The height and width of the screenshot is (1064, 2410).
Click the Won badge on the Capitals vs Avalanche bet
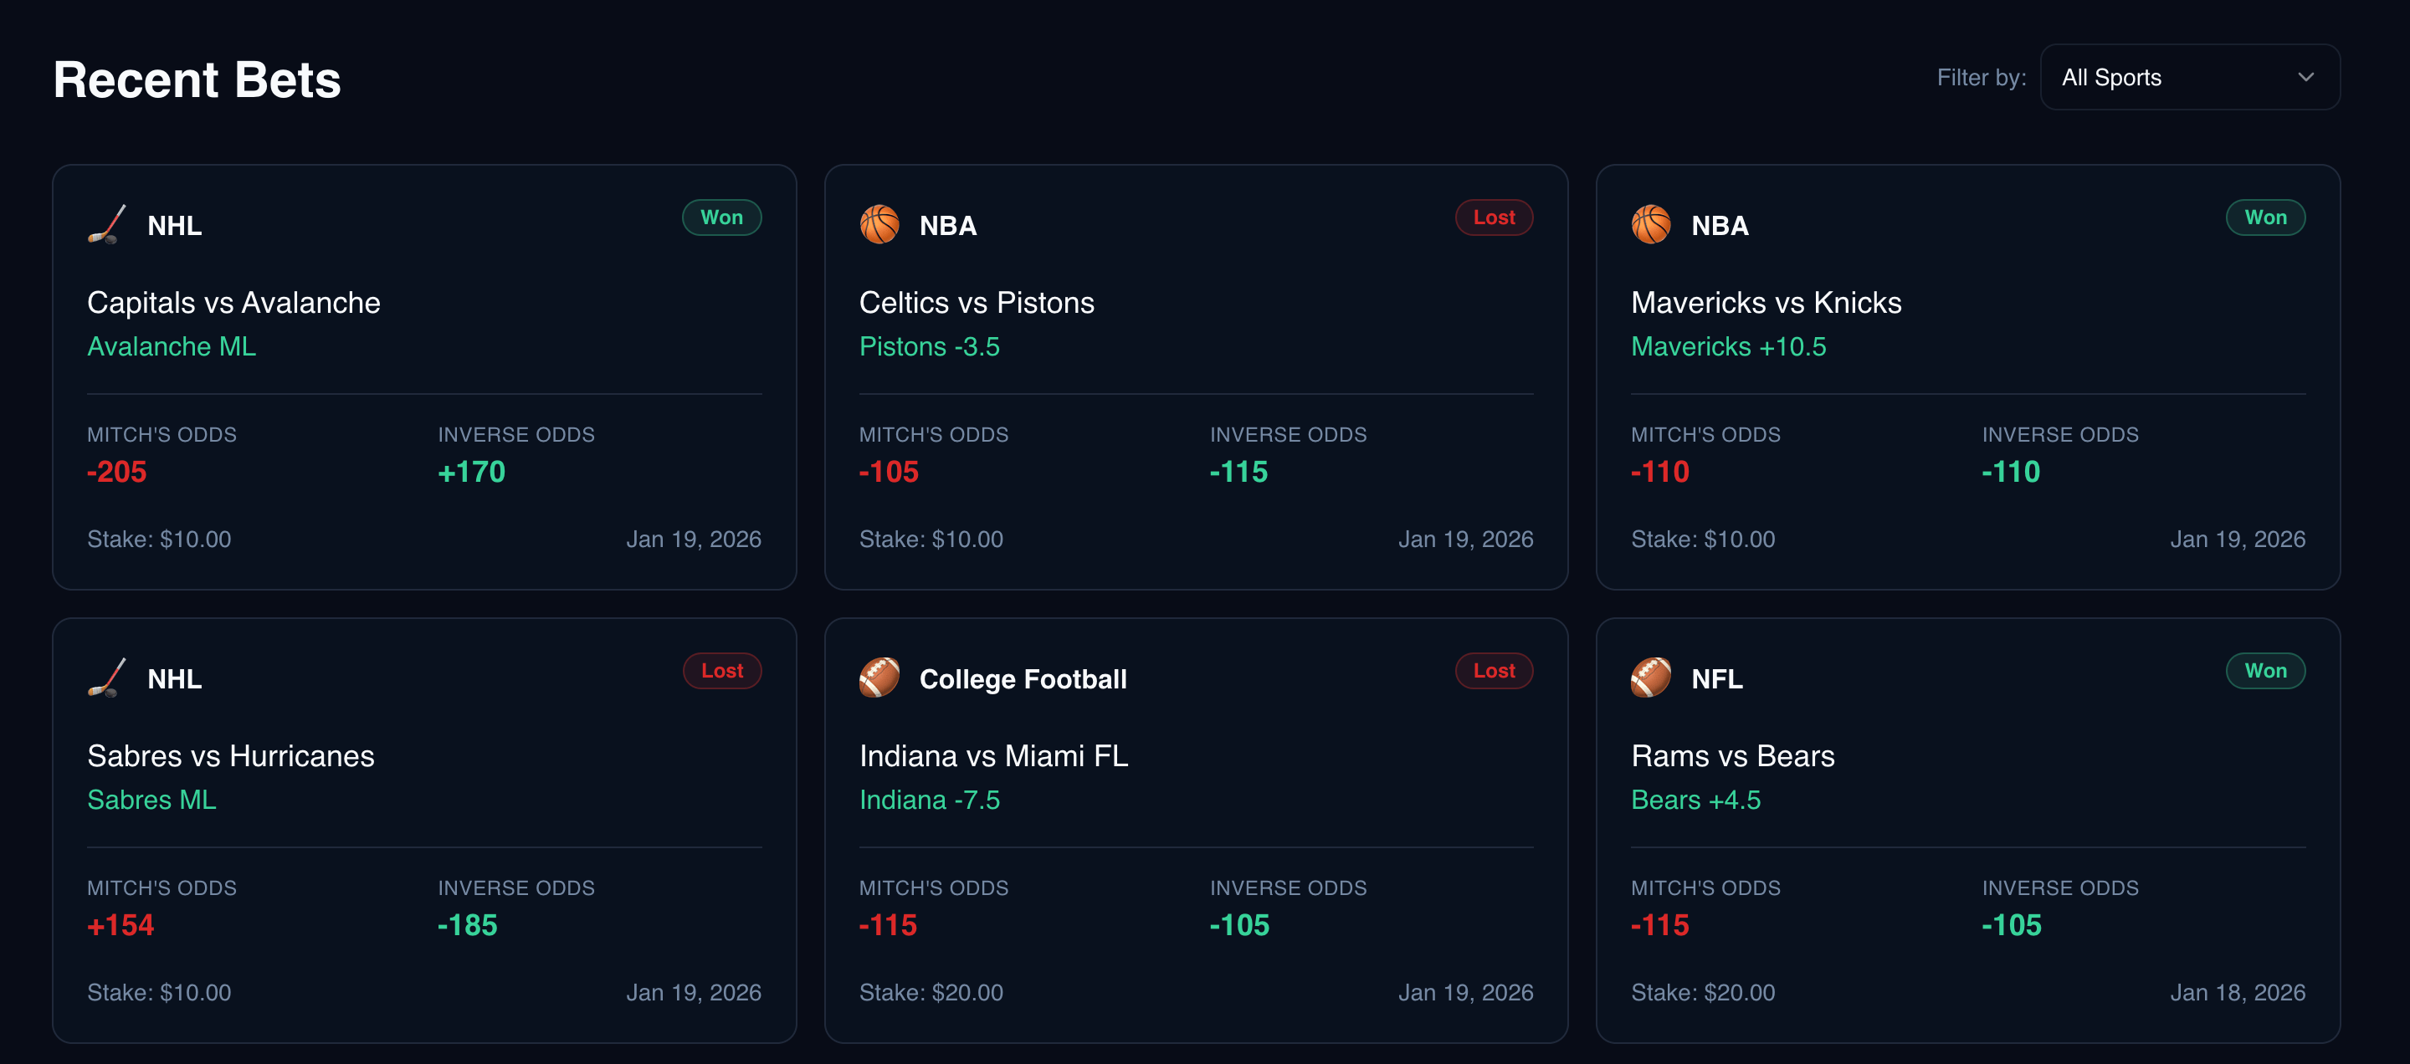pos(721,217)
